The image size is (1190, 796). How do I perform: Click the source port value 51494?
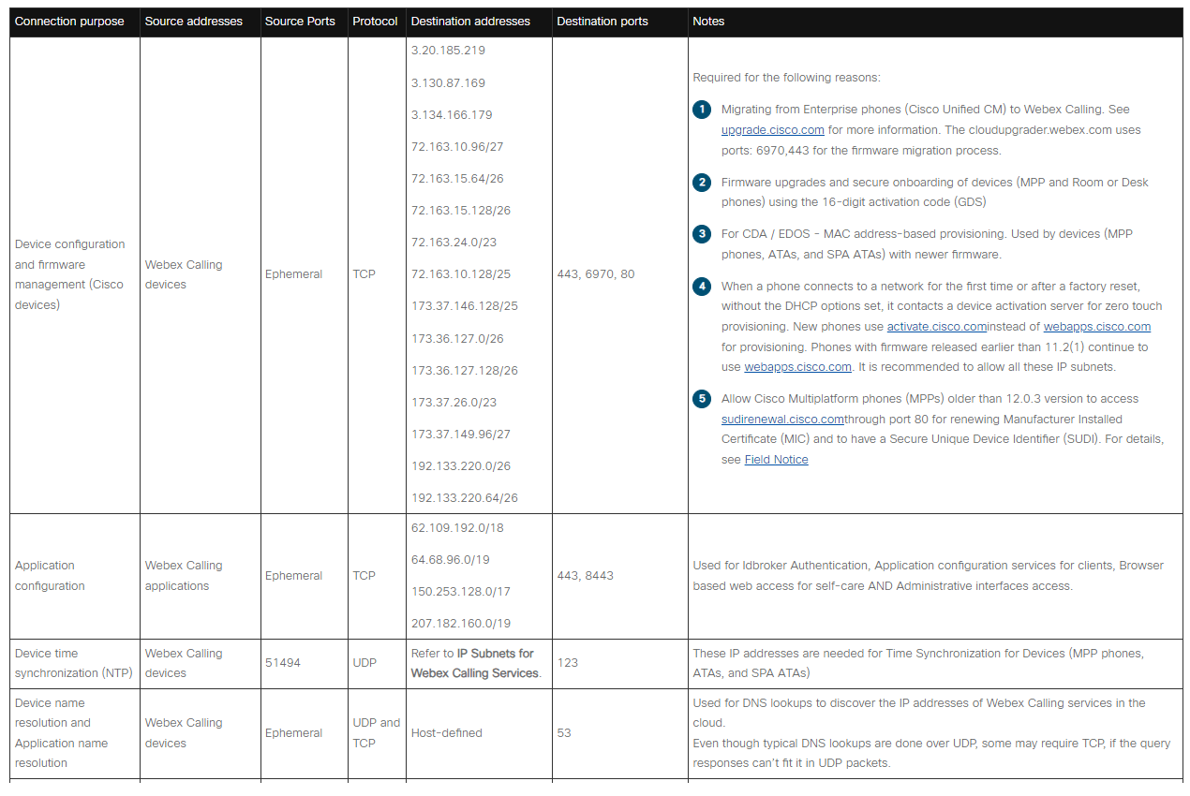(x=283, y=663)
